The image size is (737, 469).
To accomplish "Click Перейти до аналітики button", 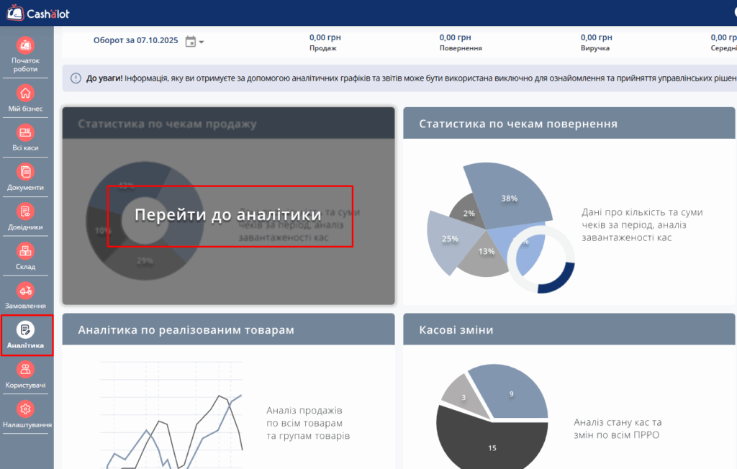I will tap(230, 216).
